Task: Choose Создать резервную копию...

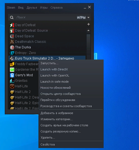Action: (71, 131)
